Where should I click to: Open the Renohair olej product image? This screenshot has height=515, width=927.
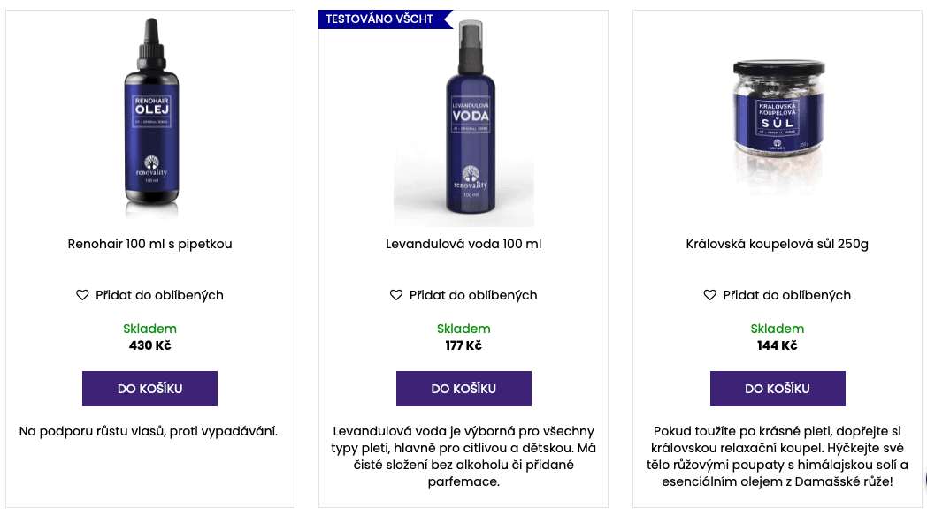point(149,119)
